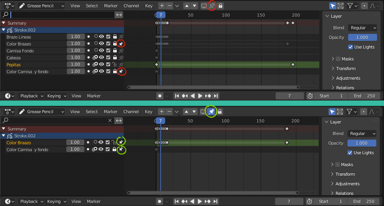Adjust Opacity slider in top Layer panel
The height and width of the screenshot is (206, 384).
[362, 37]
